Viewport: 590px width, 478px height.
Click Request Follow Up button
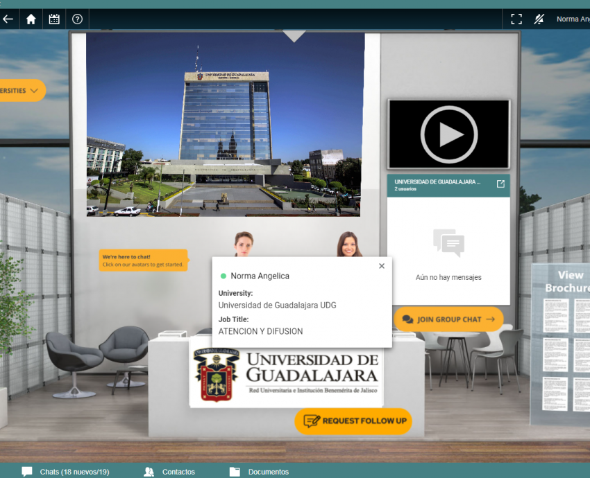(353, 421)
